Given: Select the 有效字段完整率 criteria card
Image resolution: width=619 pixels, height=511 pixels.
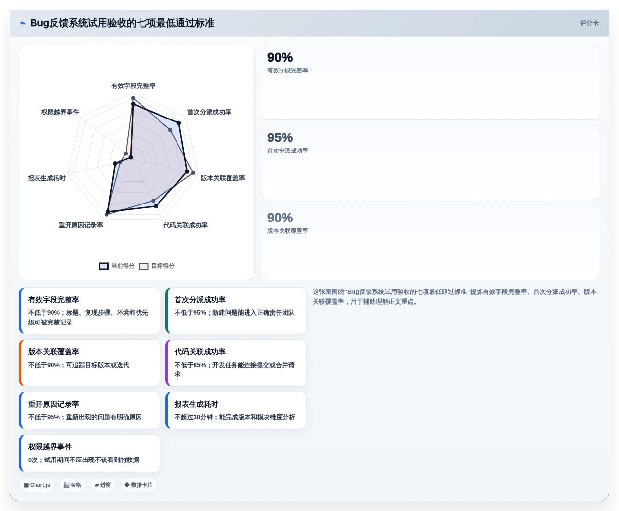Looking at the screenshot, I should click(x=89, y=311).
